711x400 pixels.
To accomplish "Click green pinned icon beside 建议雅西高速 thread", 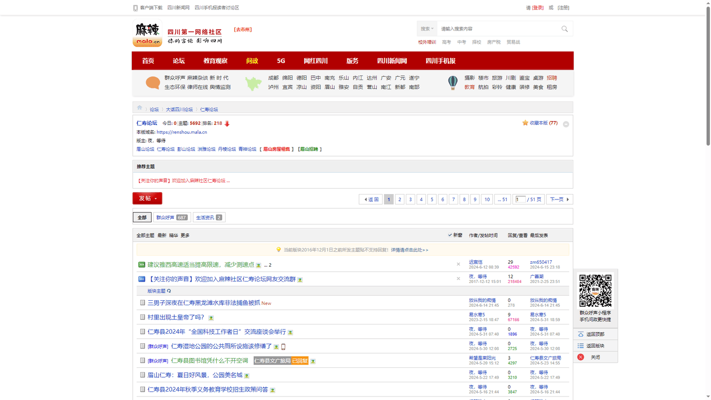I will (x=142, y=265).
